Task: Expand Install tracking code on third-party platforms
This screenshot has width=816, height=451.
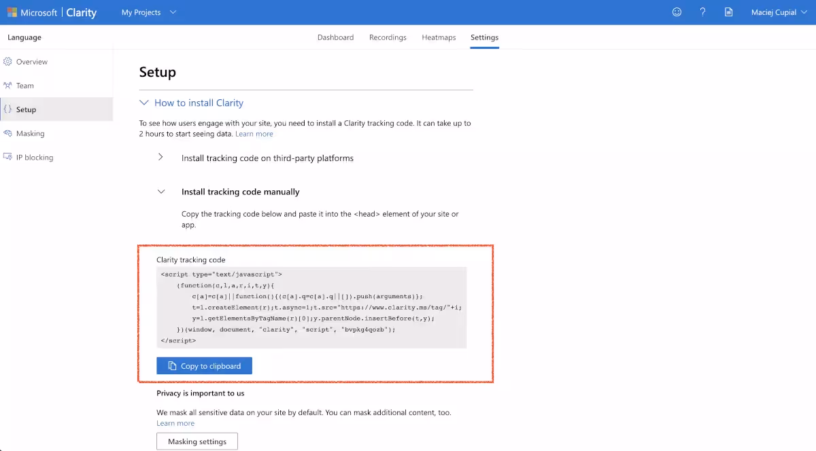Action: 161,156
